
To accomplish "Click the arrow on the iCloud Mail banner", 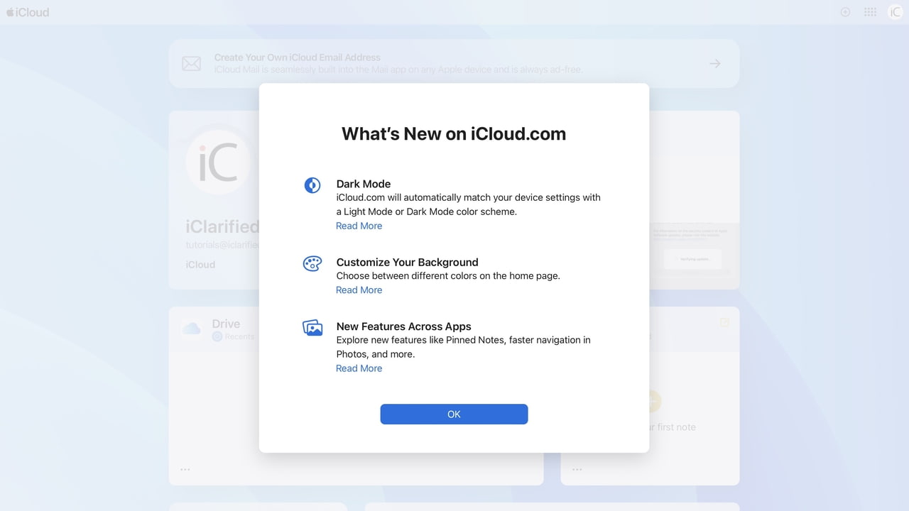I will pos(714,63).
